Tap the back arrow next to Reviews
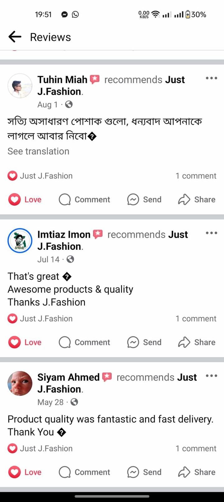The width and height of the screenshot is (224, 502). click(15, 37)
